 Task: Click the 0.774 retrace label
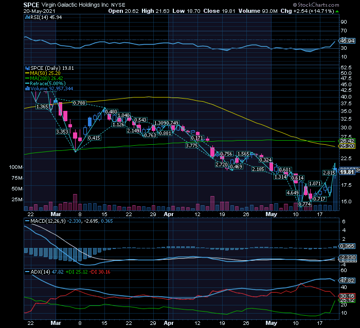[x=305, y=204]
